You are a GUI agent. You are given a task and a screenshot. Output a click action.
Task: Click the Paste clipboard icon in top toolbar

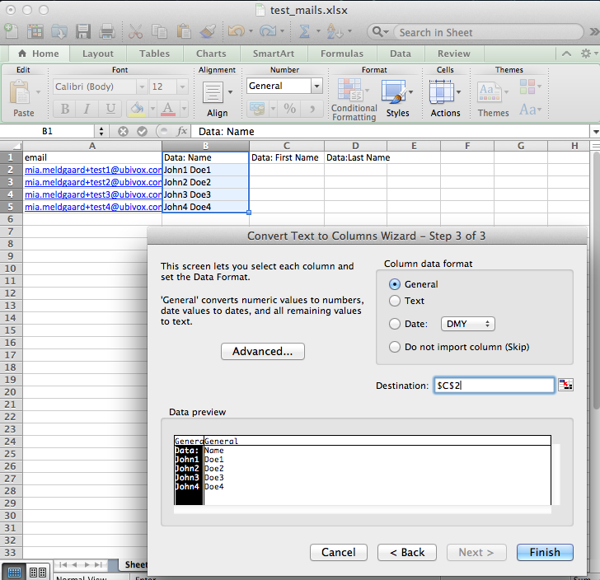click(x=184, y=32)
